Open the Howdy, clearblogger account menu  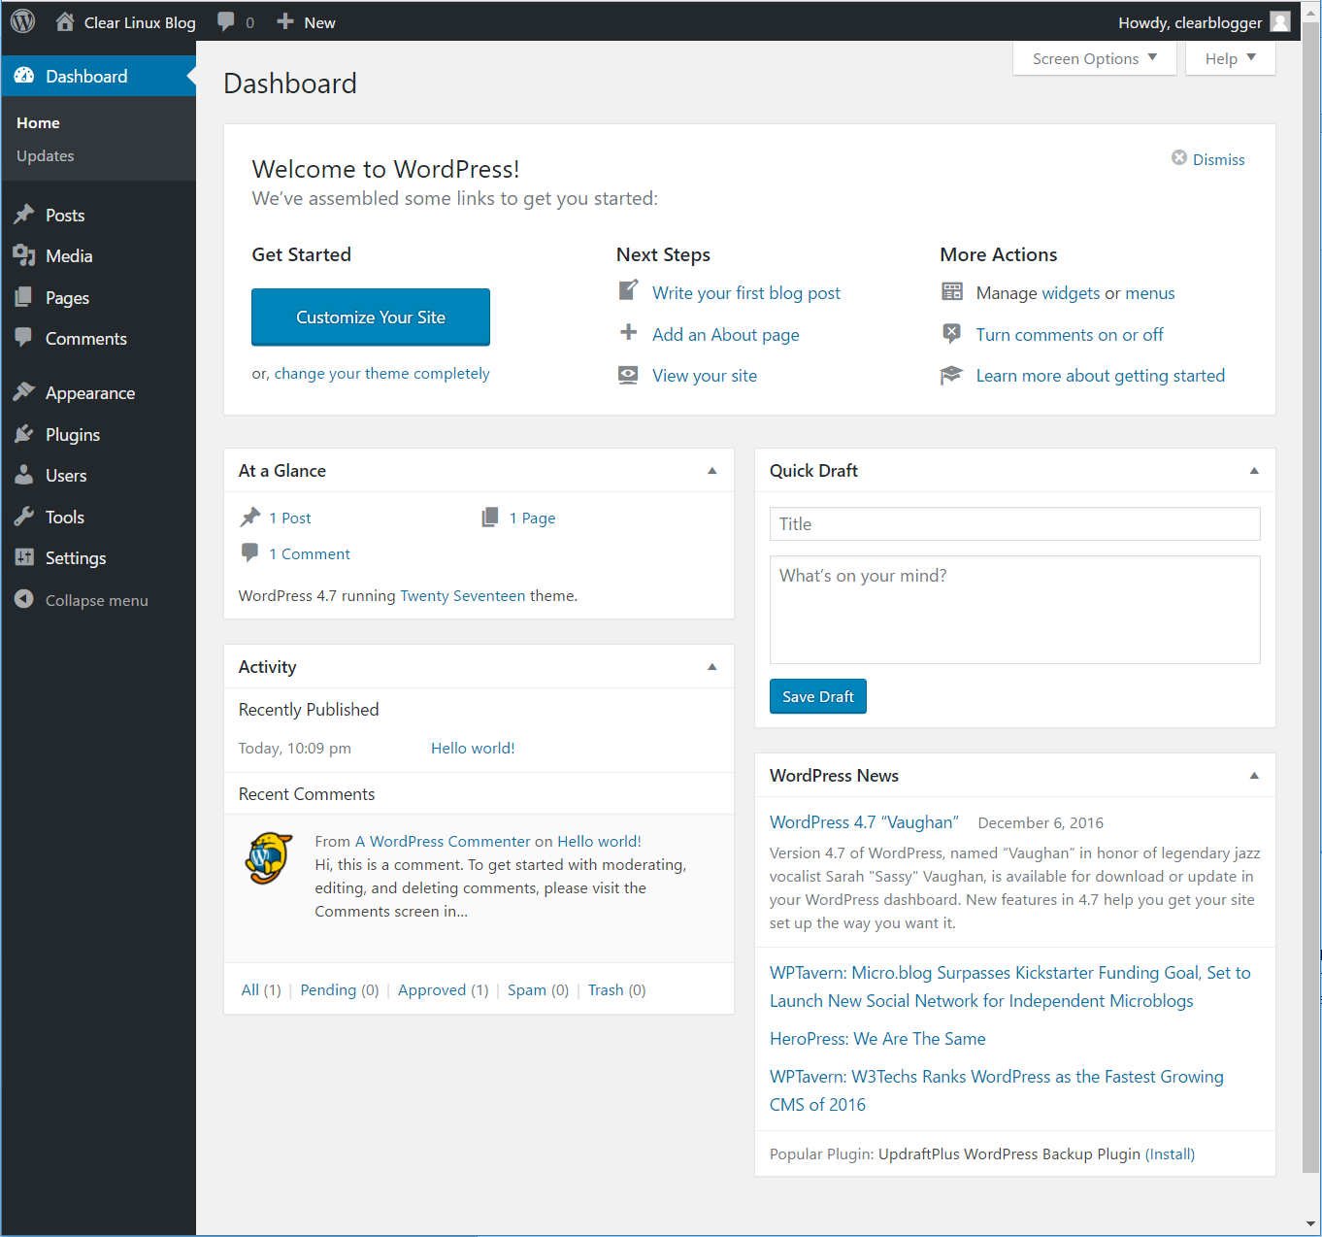1205,22
